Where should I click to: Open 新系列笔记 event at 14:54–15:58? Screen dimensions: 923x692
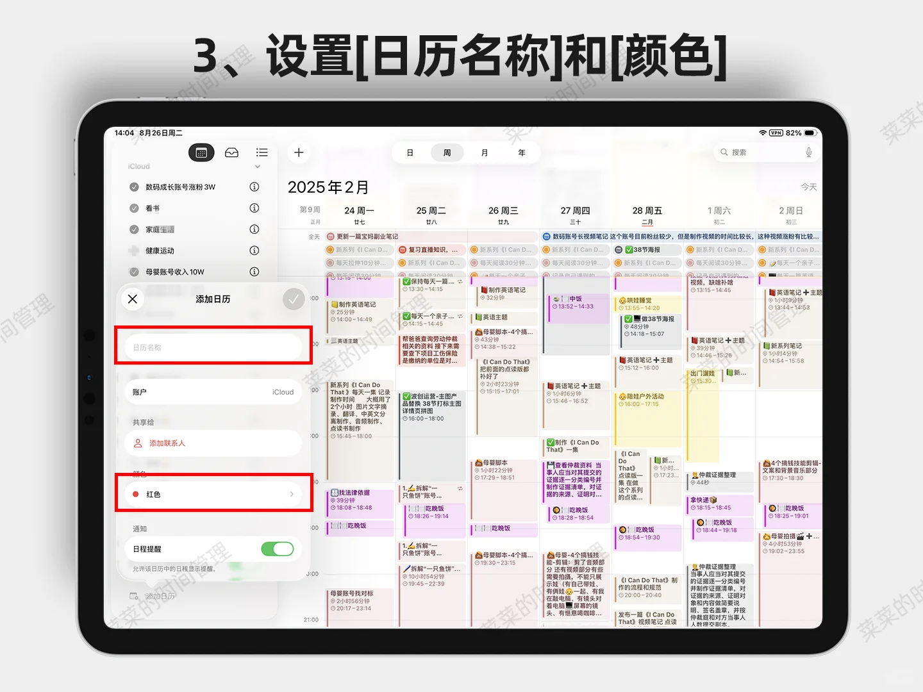pyautogui.click(x=790, y=365)
